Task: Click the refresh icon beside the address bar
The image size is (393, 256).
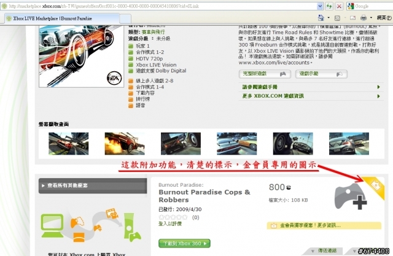Action: 329,6
